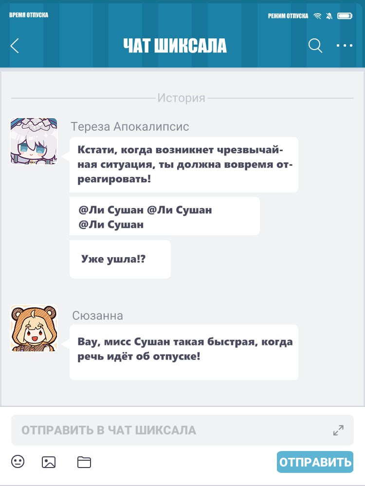Tap the muted bell notification icon
Screen dimensions: 365x486
pyautogui.click(x=329, y=16)
